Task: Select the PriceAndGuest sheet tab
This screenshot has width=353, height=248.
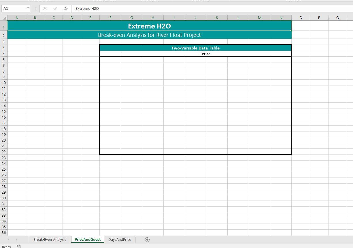Action: [88, 239]
